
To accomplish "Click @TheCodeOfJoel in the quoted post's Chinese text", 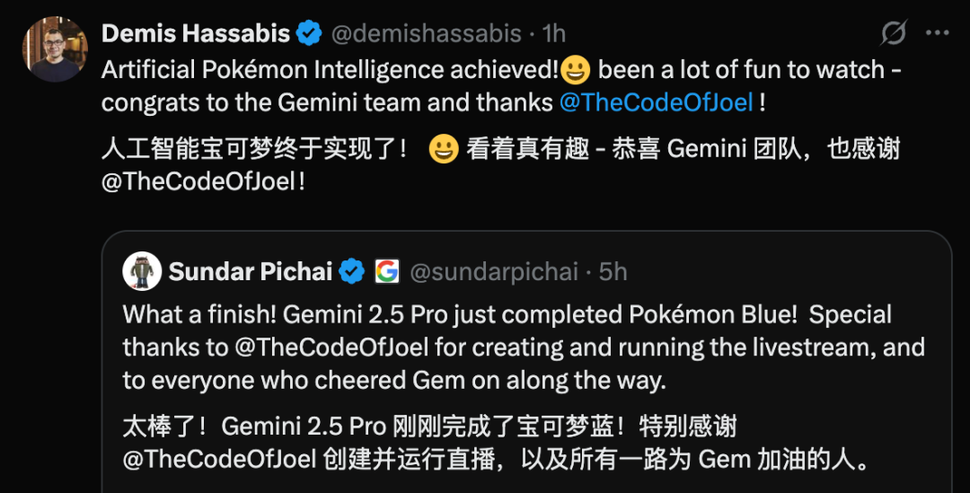I will pyautogui.click(x=220, y=459).
